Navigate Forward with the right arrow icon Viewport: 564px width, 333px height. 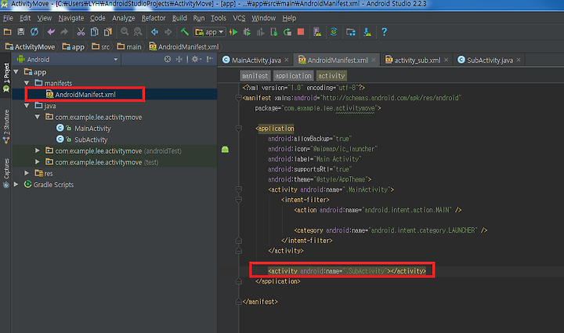click(x=168, y=32)
